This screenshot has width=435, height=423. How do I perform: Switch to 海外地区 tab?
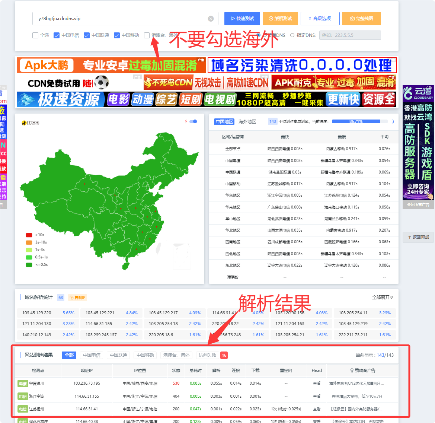[247, 121]
